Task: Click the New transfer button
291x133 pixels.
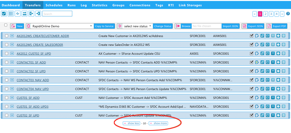Action: pyautogui.click(x=17, y=26)
